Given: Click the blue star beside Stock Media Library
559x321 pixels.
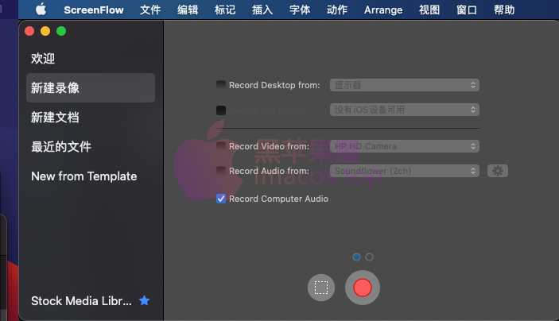Looking at the screenshot, I should coord(145,300).
